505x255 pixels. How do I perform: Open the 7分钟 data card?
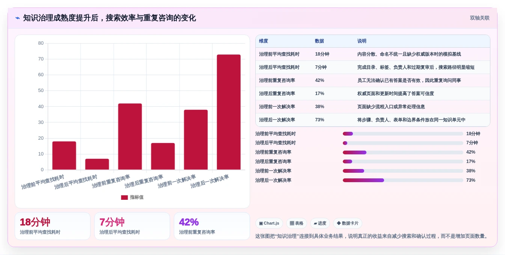132,226
